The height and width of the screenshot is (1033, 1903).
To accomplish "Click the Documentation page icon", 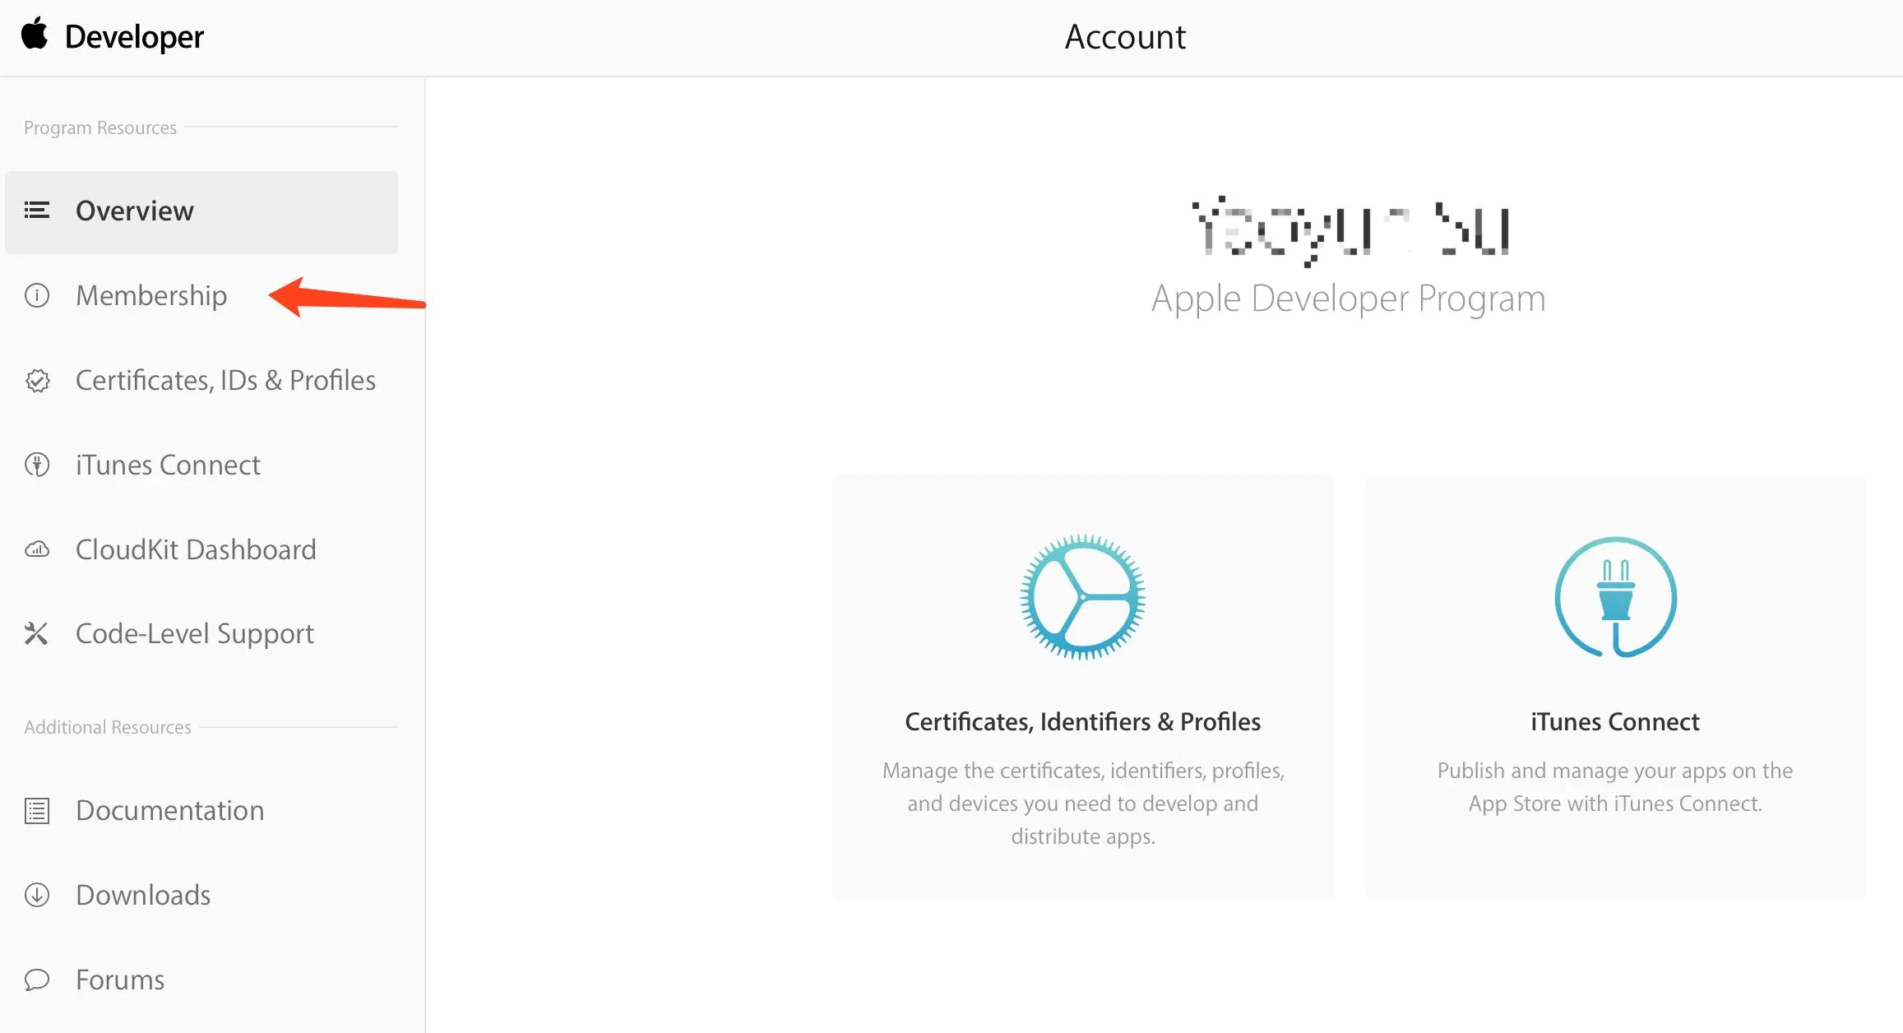I will click(37, 811).
